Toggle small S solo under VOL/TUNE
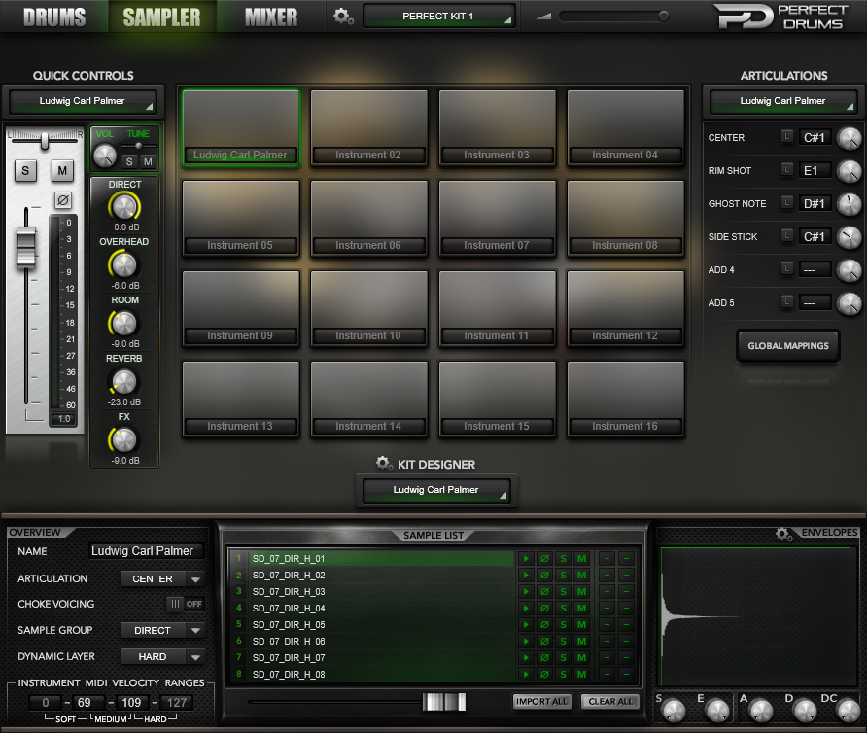This screenshot has height=733, width=867. [x=129, y=161]
